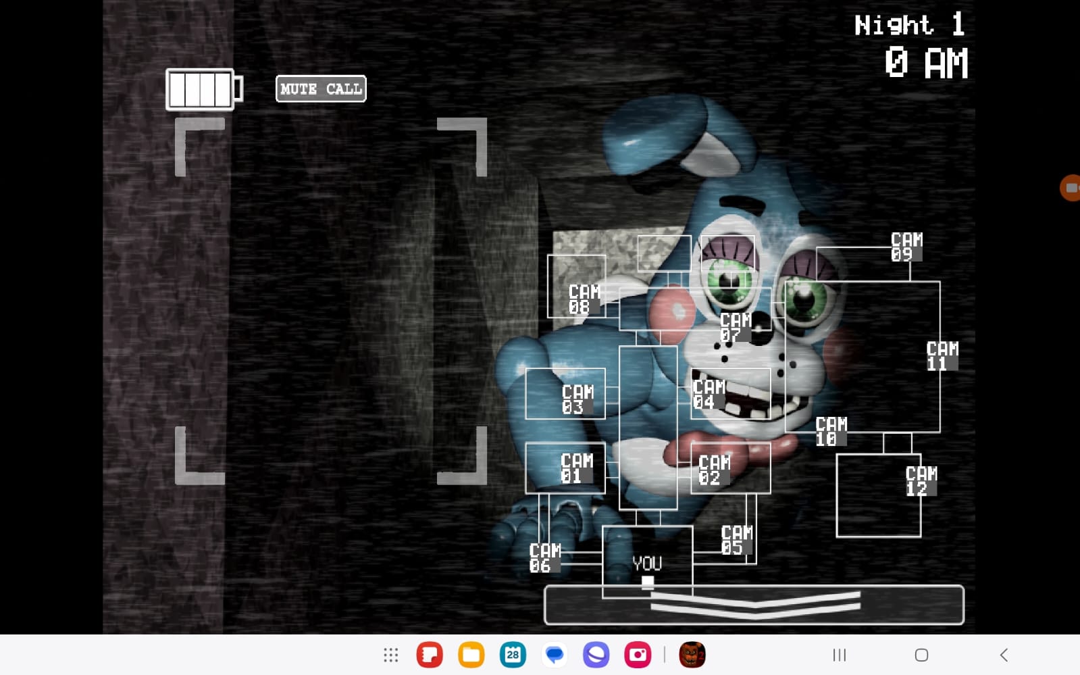Tap the Back navigation arrow
Viewport: 1080px width, 675px height.
(1004, 655)
